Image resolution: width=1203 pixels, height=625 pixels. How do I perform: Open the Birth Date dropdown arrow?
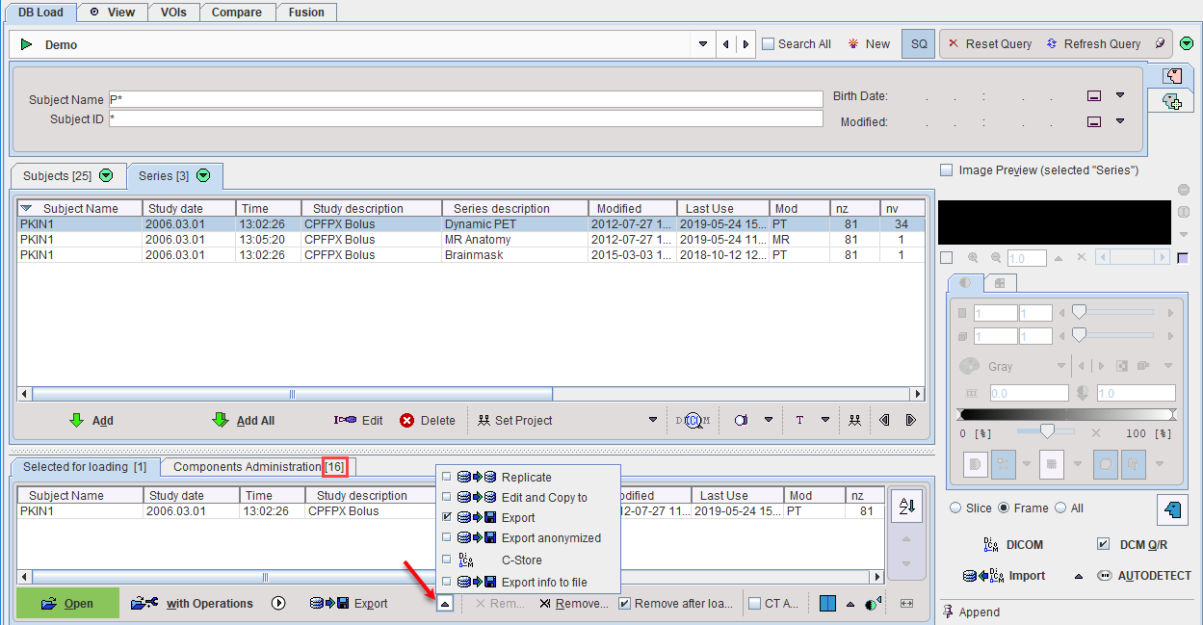click(x=1120, y=95)
